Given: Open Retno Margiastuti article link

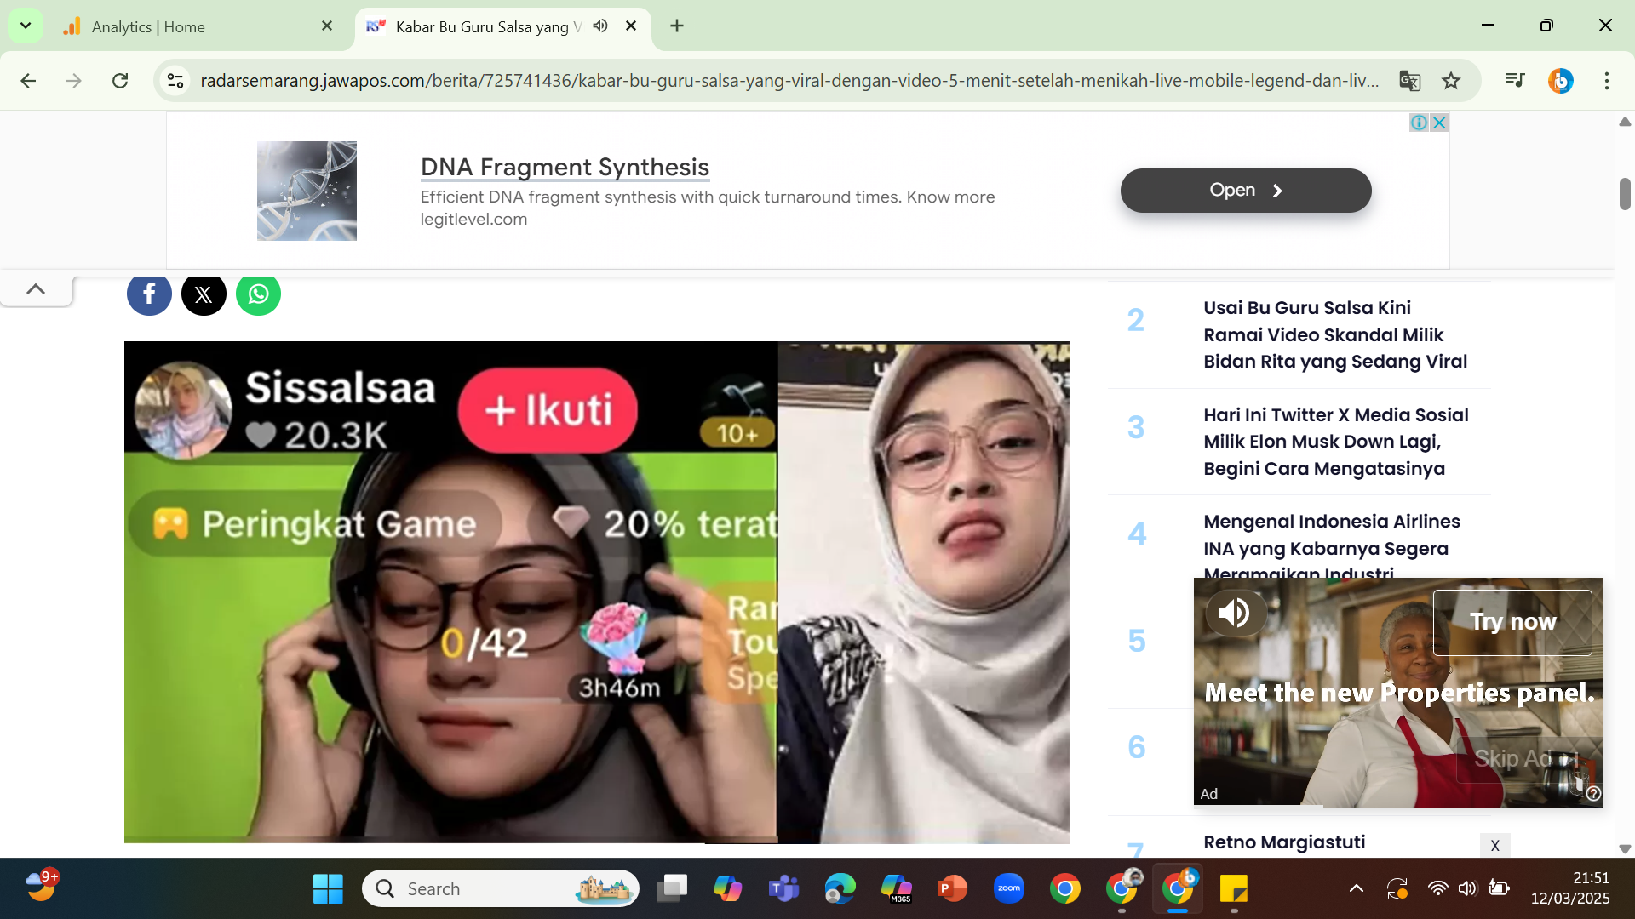Looking at the screenshot, I should 1284,842.
